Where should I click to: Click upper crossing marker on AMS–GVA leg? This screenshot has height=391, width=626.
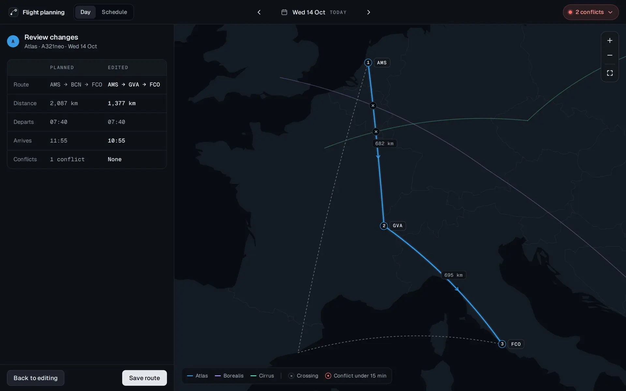coord(373,106)
